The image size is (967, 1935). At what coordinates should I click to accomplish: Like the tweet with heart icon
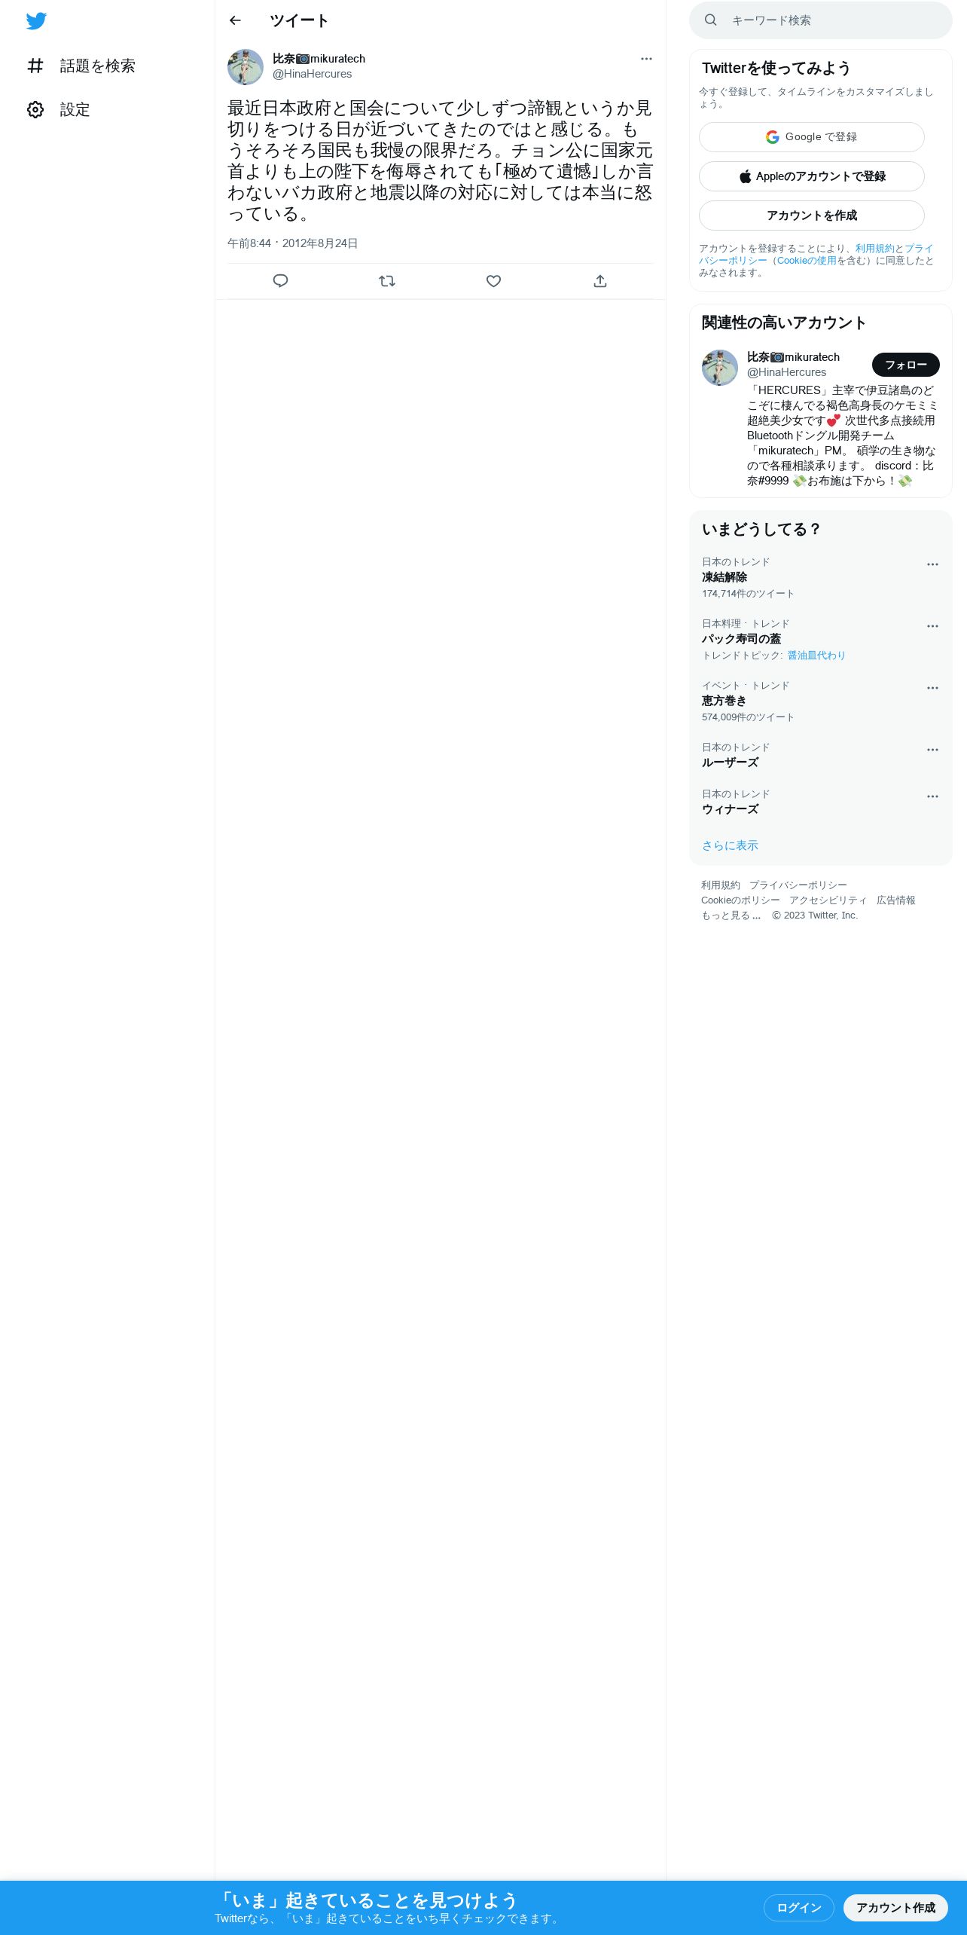[x=493, y=281]
